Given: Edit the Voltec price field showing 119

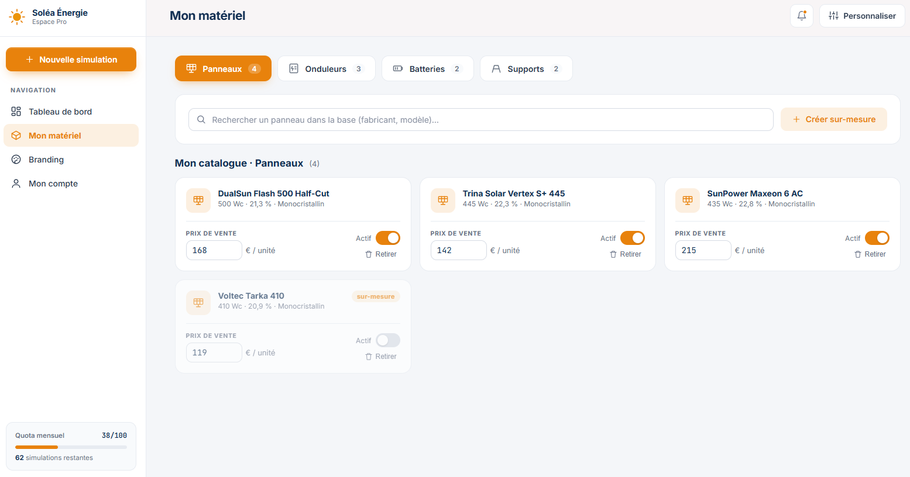Looking at the screenshot, I should pyautogui.click(x=214, y=352).
